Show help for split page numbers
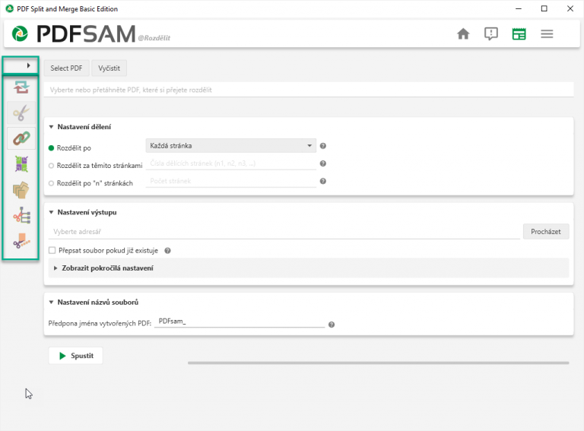Viewport: 584px width, 431px height. point(323,163)
